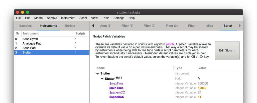The width and height of the screenshot is (257, 103).
Task: Click the $speedCC value 11
Action: point(199,97)
